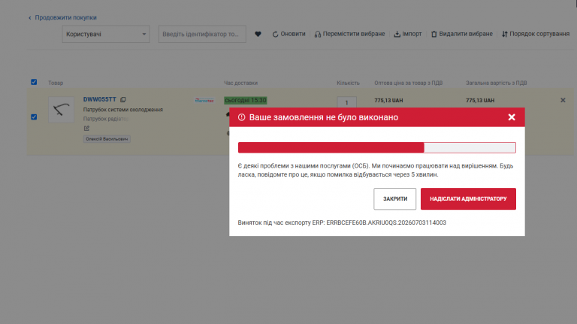Open product thumbnail of DWW055TT
Image resolution: width=577 pixels, height=324 pixels.
[61, 110]
